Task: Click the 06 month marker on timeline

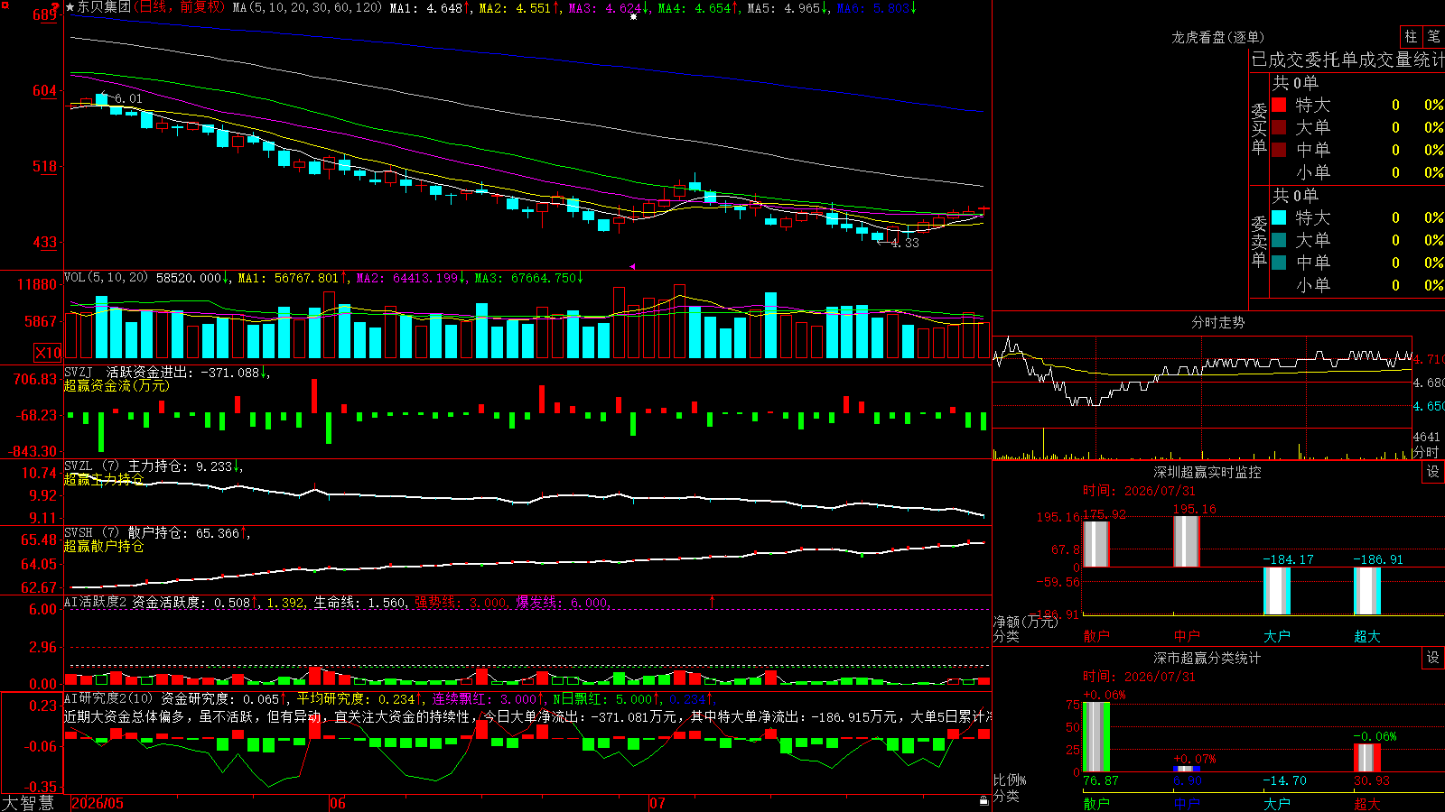Action: click(x=338, y=803)
